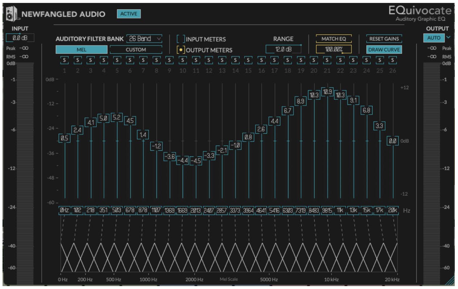Toggle the ACTIVE bypass button
The width and height of the screenshot is (458, 289).
pyautogui.click(x=128, y=14)
